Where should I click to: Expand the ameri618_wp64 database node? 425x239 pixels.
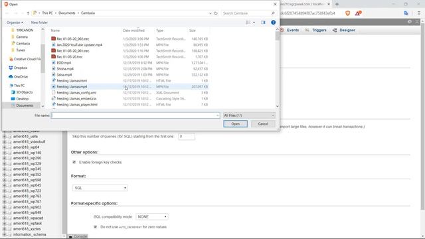(x=5, y=147)
